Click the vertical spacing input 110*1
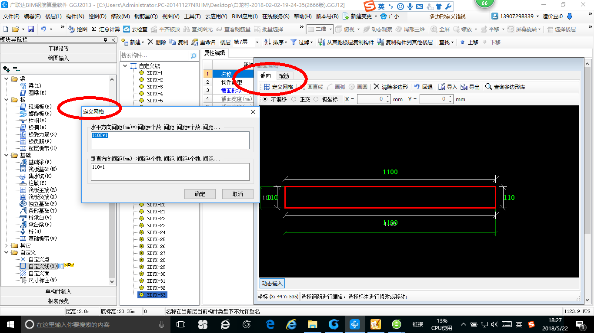The width and height of the screenshot is (594, 333). [170, 172]
